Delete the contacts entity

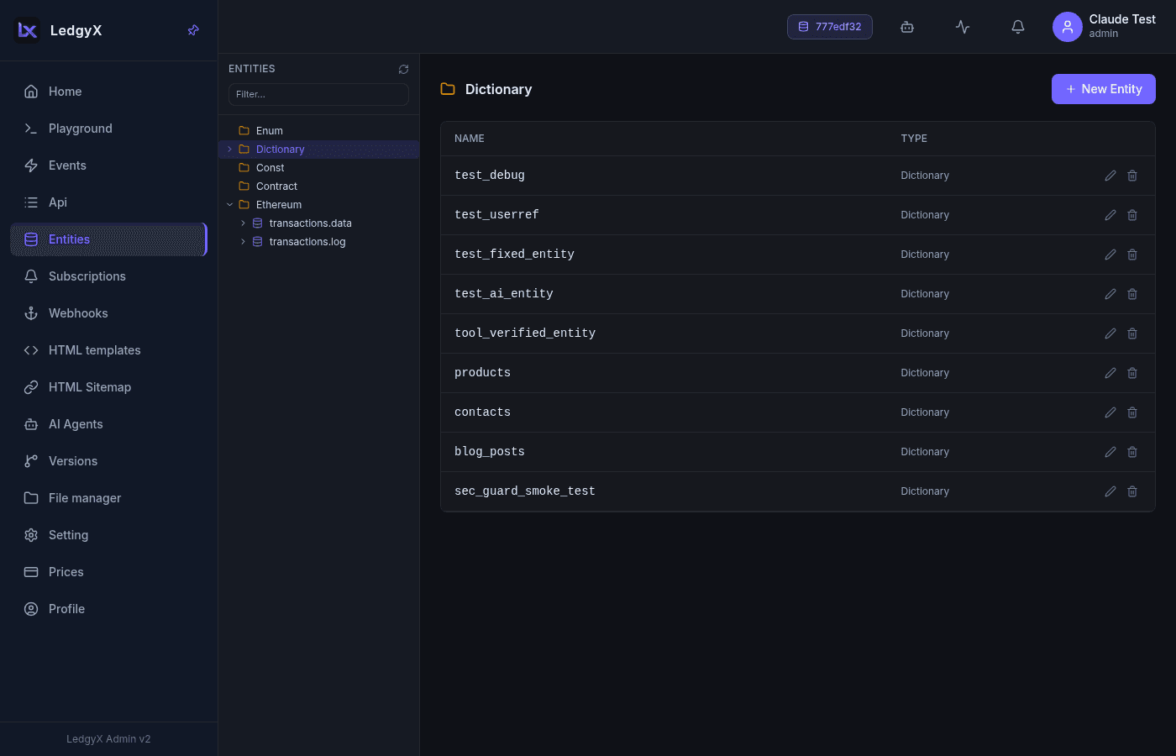pyautogui.click(x=1132, y=412)
